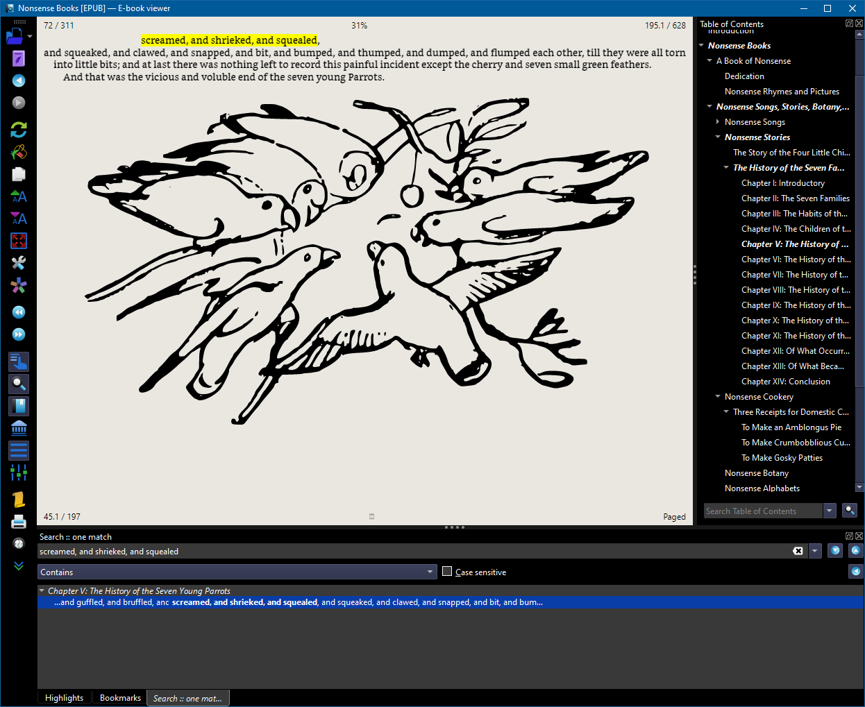Open preferences with the wrench icon
Image resolution: width=865 pixels, height=707 pixels.
point(19,263)
